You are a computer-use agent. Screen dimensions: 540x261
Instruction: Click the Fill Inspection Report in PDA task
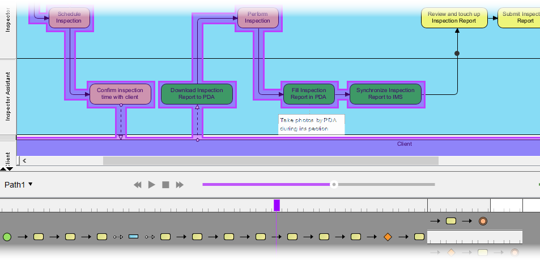[309, 94]
